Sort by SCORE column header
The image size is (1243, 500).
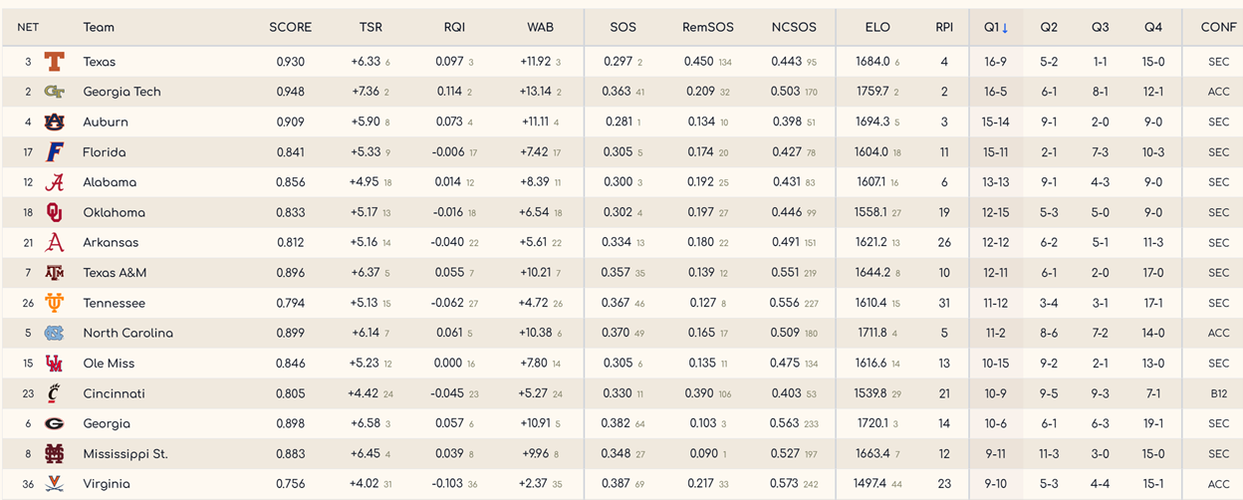coord(290,27)
